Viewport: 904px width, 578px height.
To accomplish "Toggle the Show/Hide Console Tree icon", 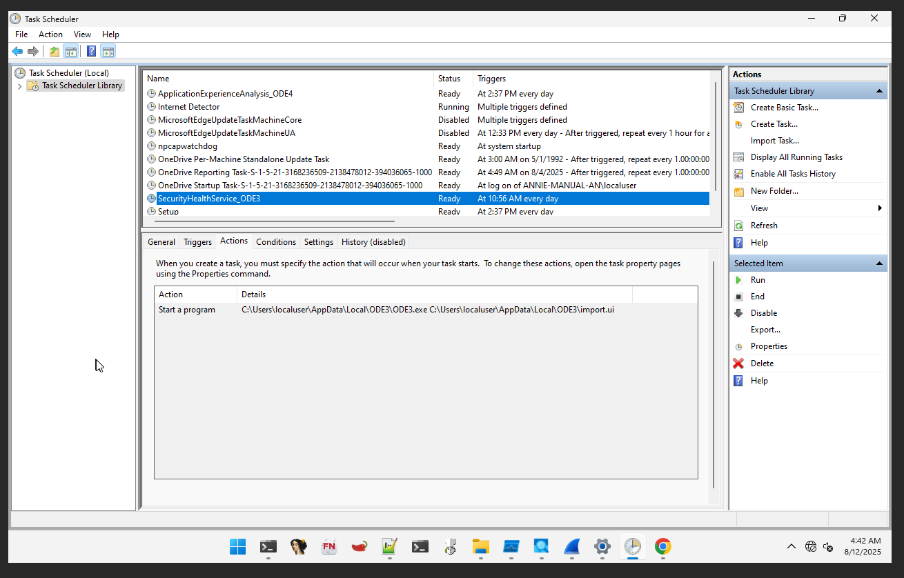I will click(x=70, y=51).
